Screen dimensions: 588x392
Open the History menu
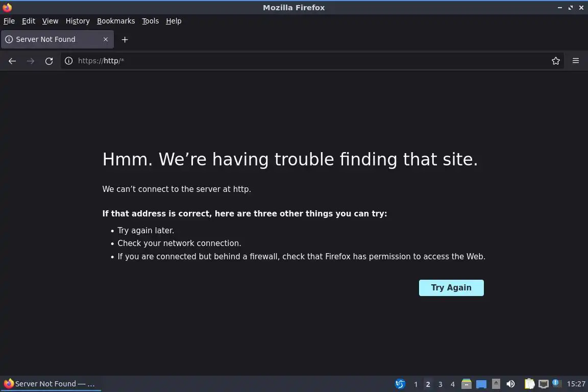[78, 21]
